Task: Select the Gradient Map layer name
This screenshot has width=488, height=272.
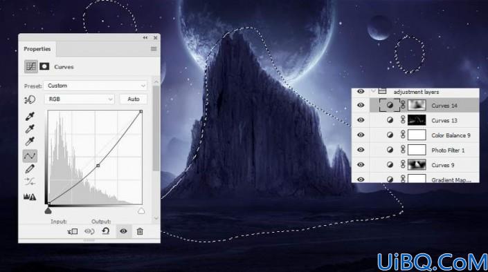Action: [x=451, y=179]
